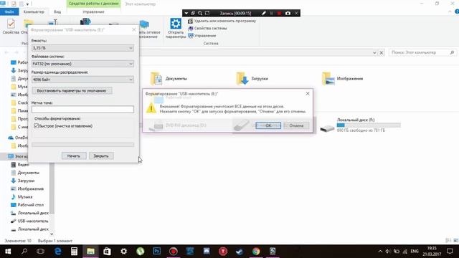459x258 pixels.
Task: Select Рабочий стол in navigation pane
Action: 27,205
